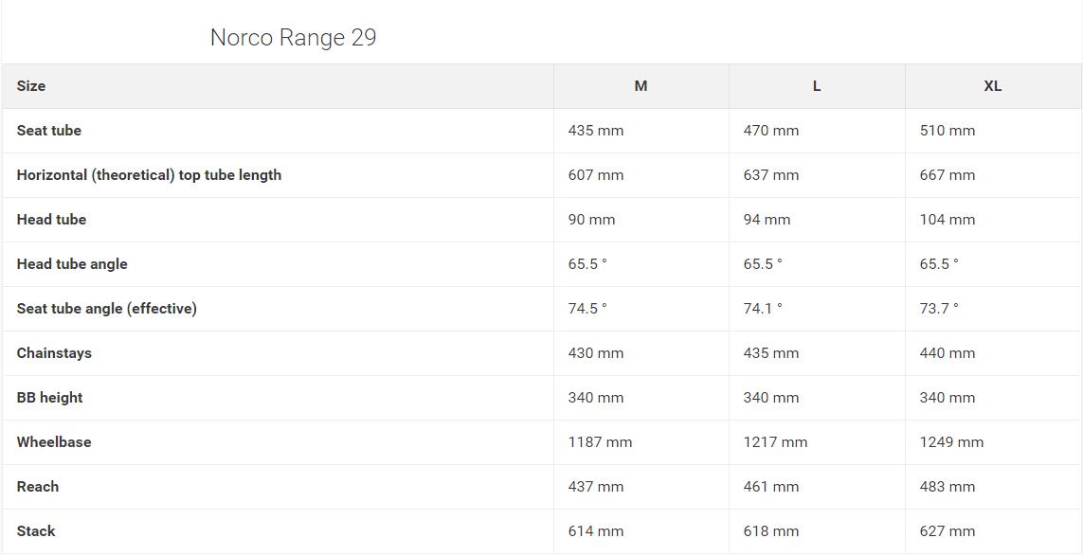
Task: Click the L size column header
Action: tap(816, 86)
